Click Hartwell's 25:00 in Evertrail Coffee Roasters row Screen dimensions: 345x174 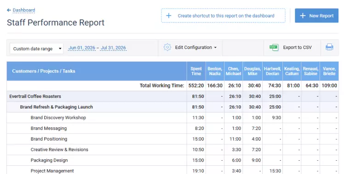(275, 97)
